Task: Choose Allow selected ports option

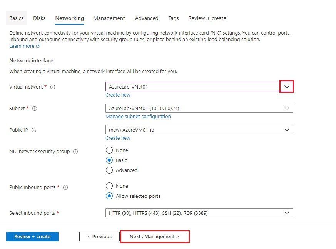Action: 109,196
